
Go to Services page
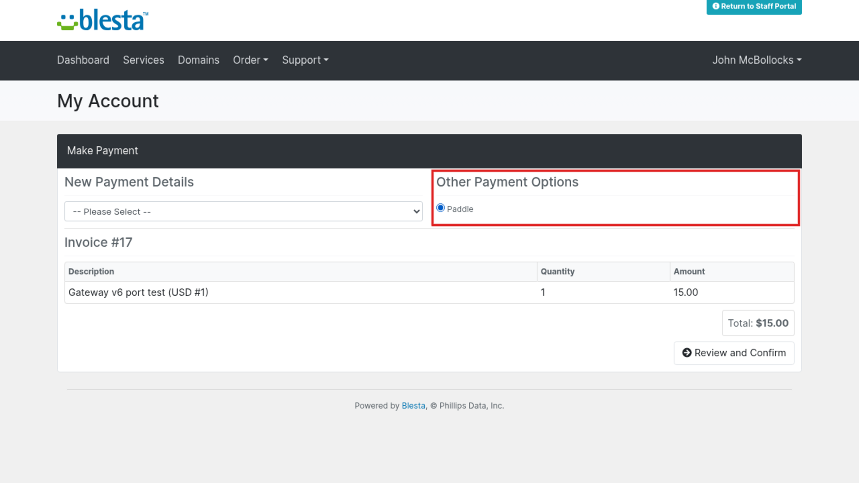point(143,60)
